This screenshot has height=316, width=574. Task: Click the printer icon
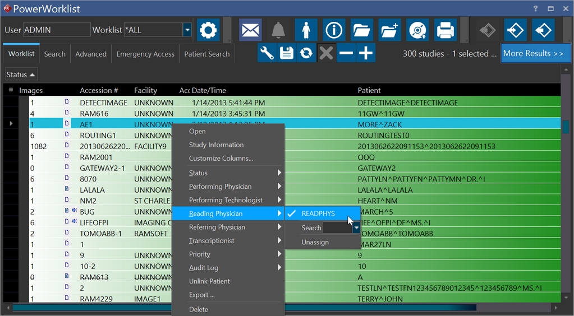(445, 30)
